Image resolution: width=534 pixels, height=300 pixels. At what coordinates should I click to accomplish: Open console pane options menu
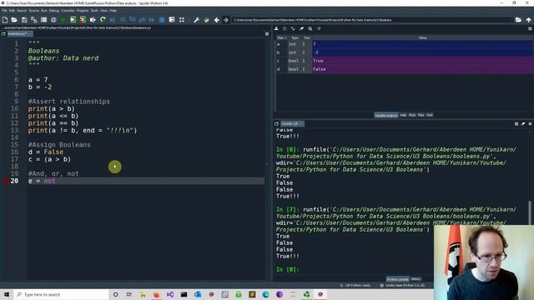coord(530,124)
